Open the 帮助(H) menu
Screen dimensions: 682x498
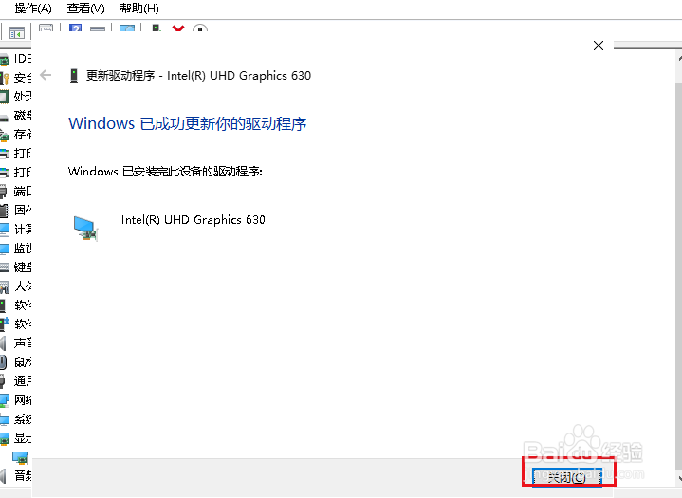(139, 9)
